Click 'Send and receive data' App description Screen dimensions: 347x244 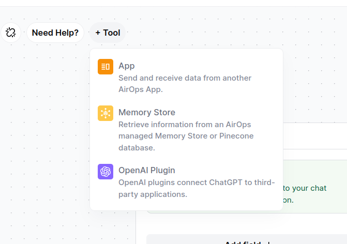(185, 84)
